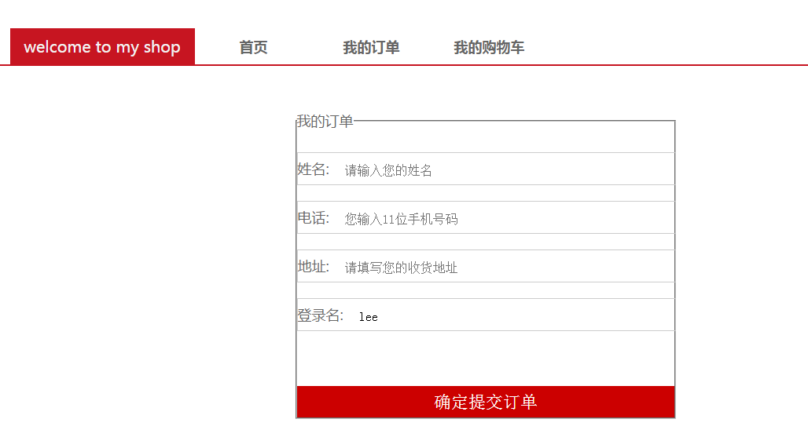Viewport: 808px width, 448px height.
Task: Go to 我的订单 in the navigation bar
Action: (371, 47)
